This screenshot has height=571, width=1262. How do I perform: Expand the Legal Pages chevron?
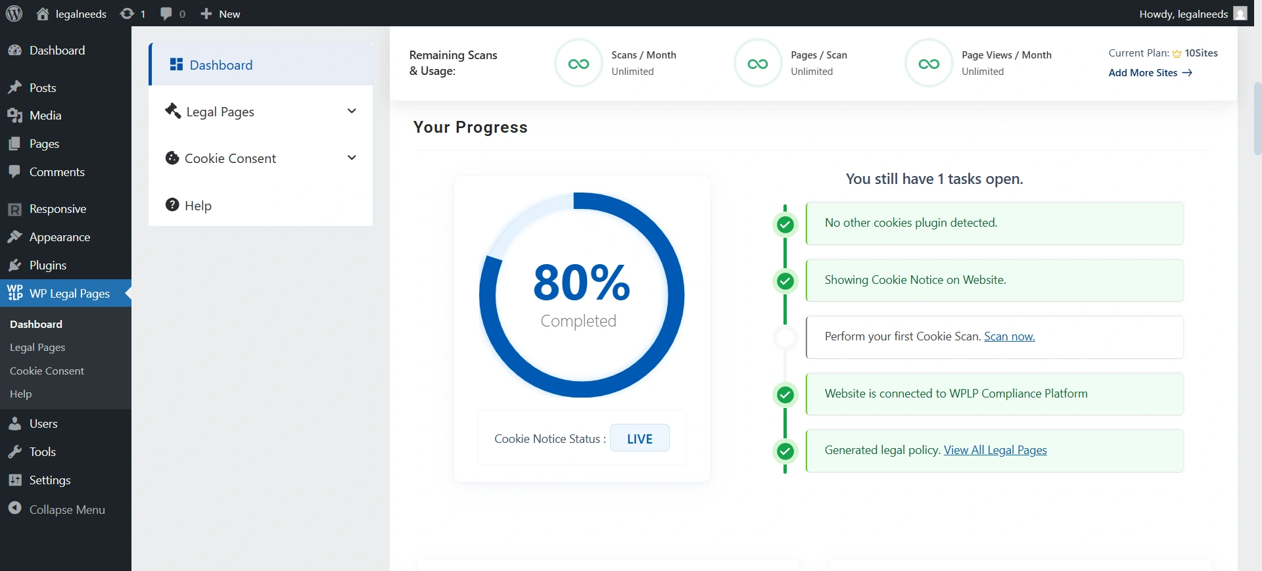click(352, 111)
